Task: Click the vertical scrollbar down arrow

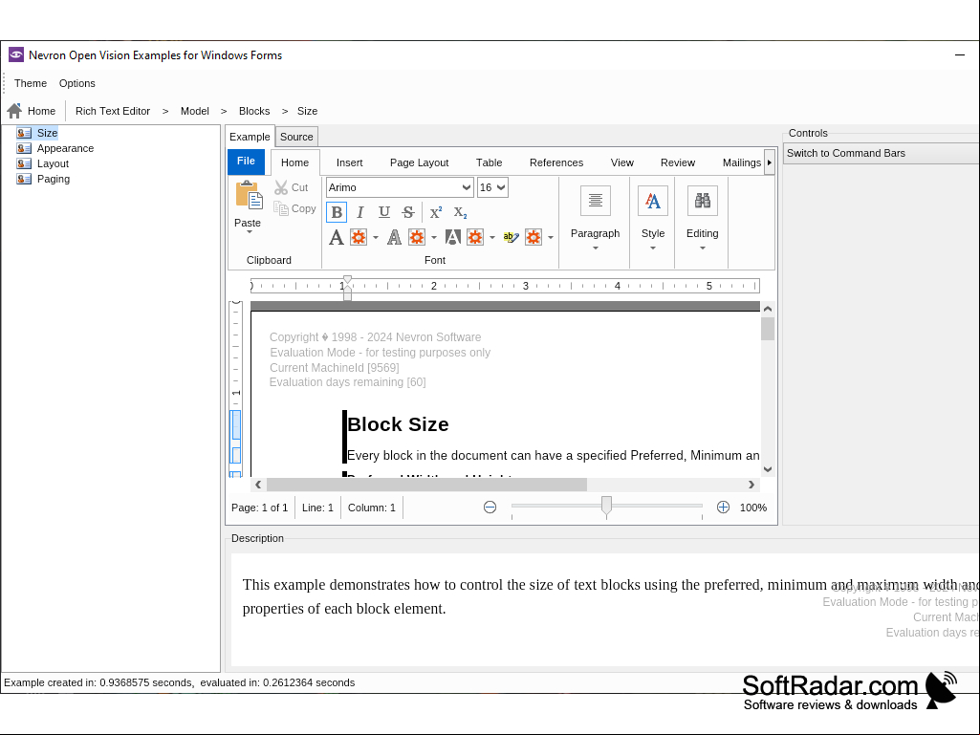Action: point(768,469)
